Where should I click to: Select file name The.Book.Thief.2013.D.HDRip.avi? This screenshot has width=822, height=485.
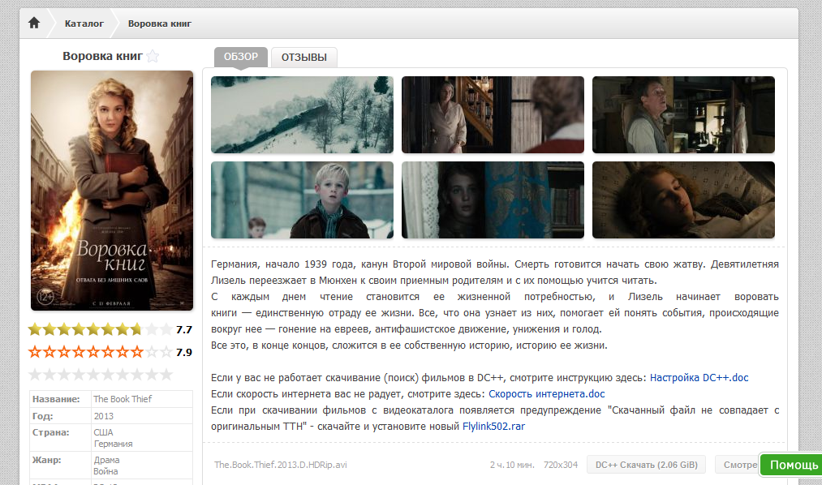coord(281,465)
